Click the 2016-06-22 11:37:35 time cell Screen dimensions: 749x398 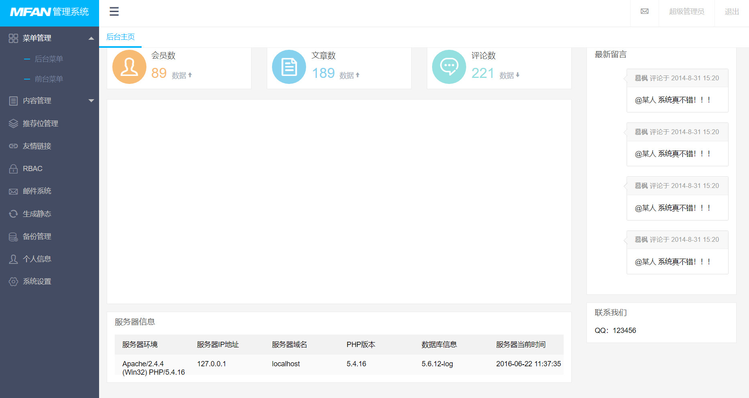(528, 364)
